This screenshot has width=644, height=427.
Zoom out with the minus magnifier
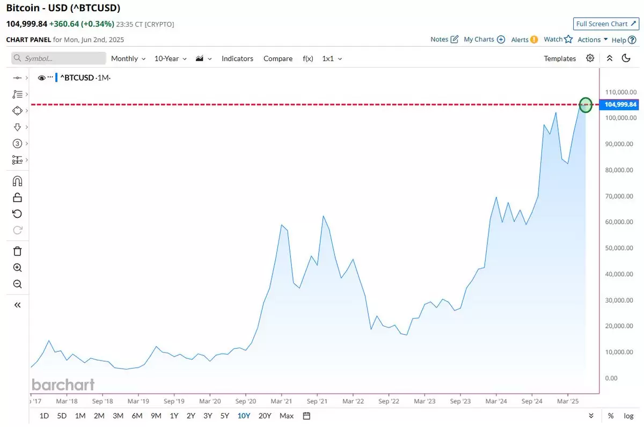point(17,284)
